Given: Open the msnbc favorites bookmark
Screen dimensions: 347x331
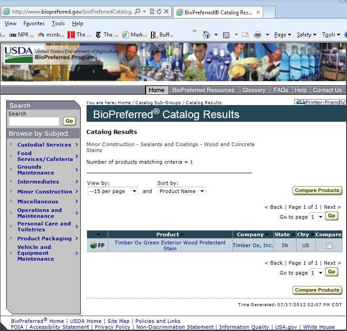Looking at the screenshot, I should tap(50, 35).
